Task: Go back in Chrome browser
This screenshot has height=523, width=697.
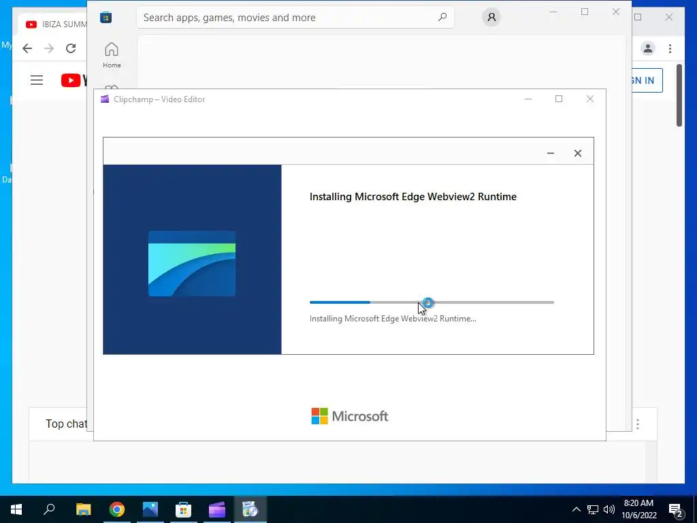Action: tap(27, 48)
